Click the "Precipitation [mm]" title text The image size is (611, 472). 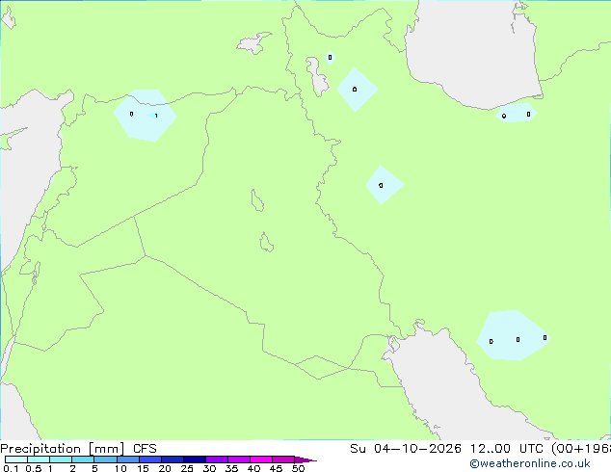point(63,449)
